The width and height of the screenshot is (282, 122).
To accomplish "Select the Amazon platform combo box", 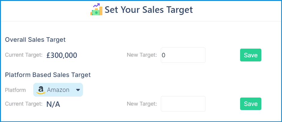I will pos(58,90).
